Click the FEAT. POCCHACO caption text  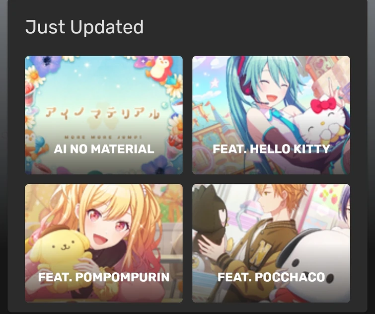coord(271,277)
